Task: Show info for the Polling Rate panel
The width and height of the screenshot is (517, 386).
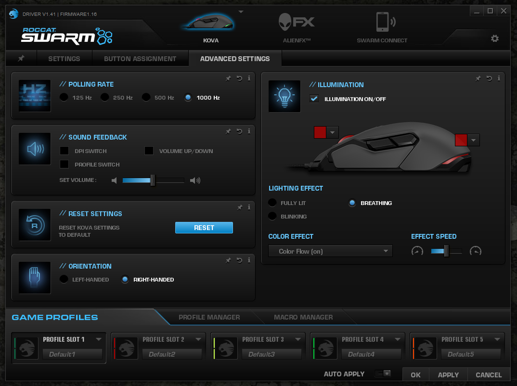Action: pyautogui.click(x=249, y=78)
